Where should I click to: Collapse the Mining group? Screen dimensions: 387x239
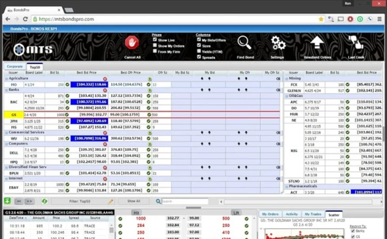pyautogui.click(x=287, y=79)
